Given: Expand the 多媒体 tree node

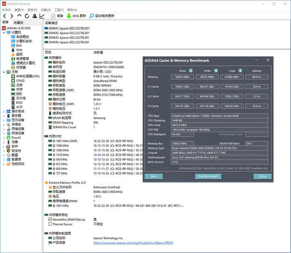Looking at the screenshot, I should click(4, 125).
